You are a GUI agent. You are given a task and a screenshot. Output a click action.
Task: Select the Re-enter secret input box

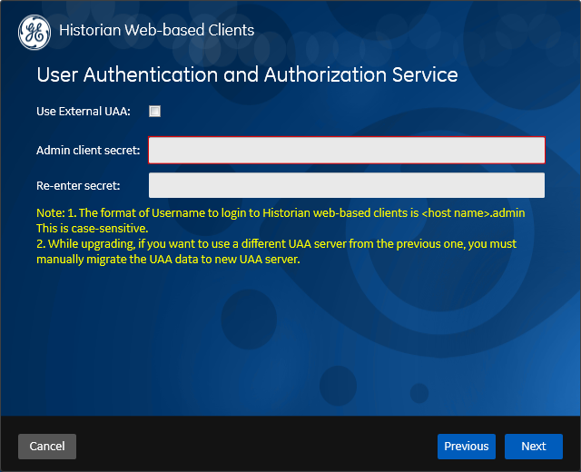pyautogui.click(x=347, y=185)
